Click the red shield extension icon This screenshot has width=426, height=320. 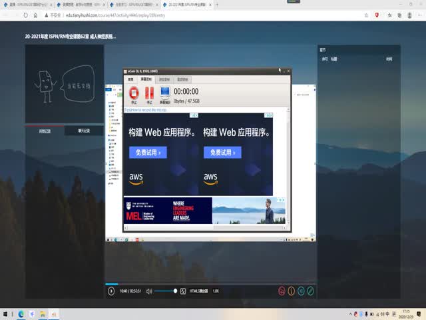pos(377,15)
